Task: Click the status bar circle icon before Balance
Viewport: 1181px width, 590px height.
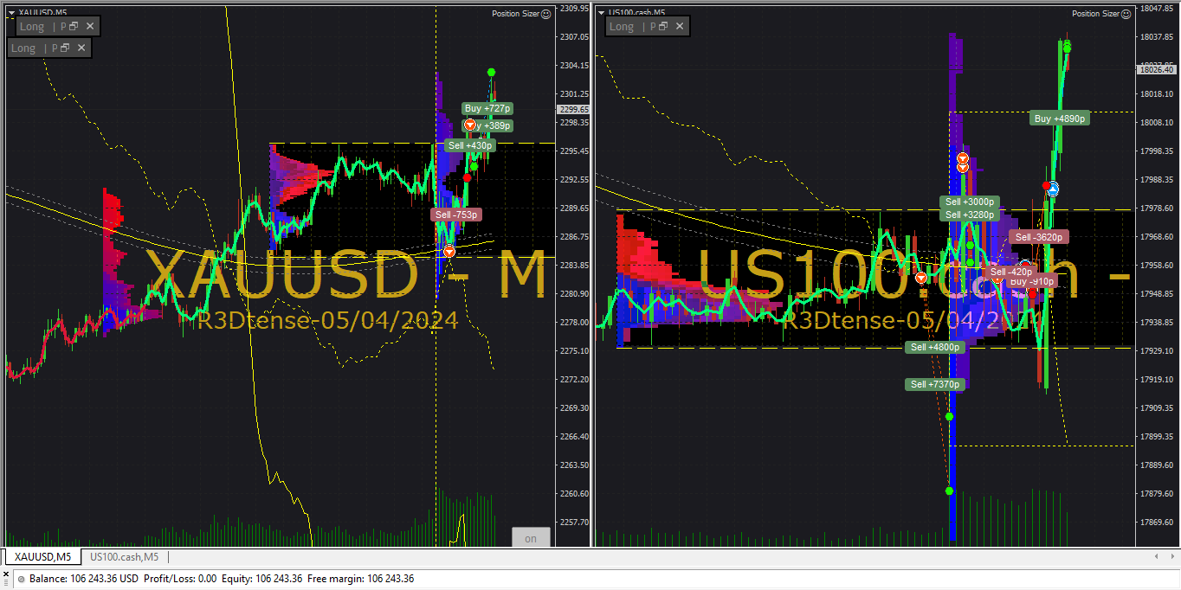Action: (x=21, y=579)
